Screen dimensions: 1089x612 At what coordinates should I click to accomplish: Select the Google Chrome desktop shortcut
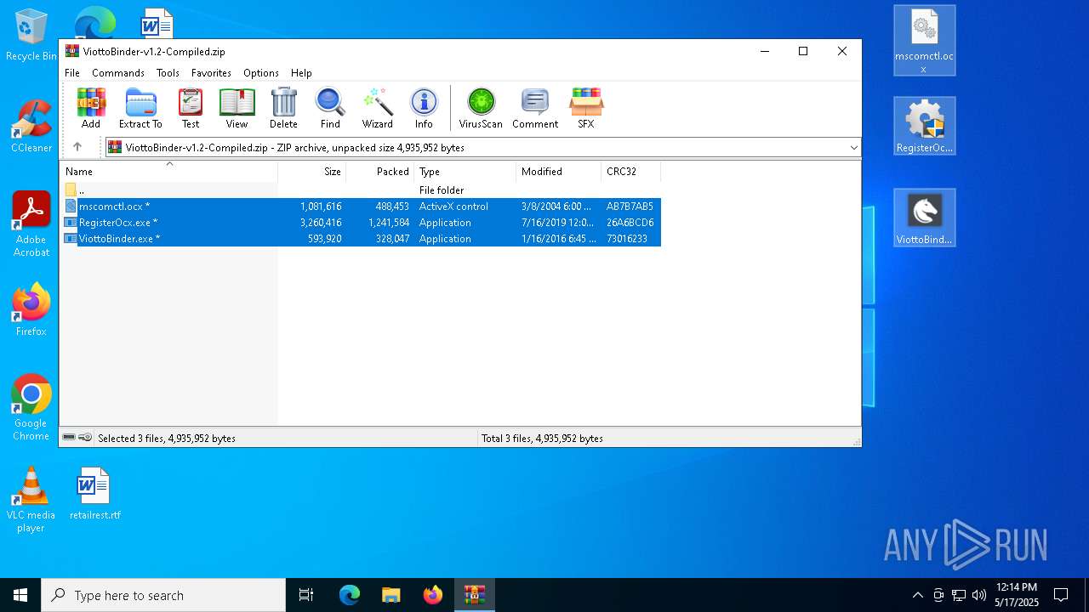click(31, 407)
